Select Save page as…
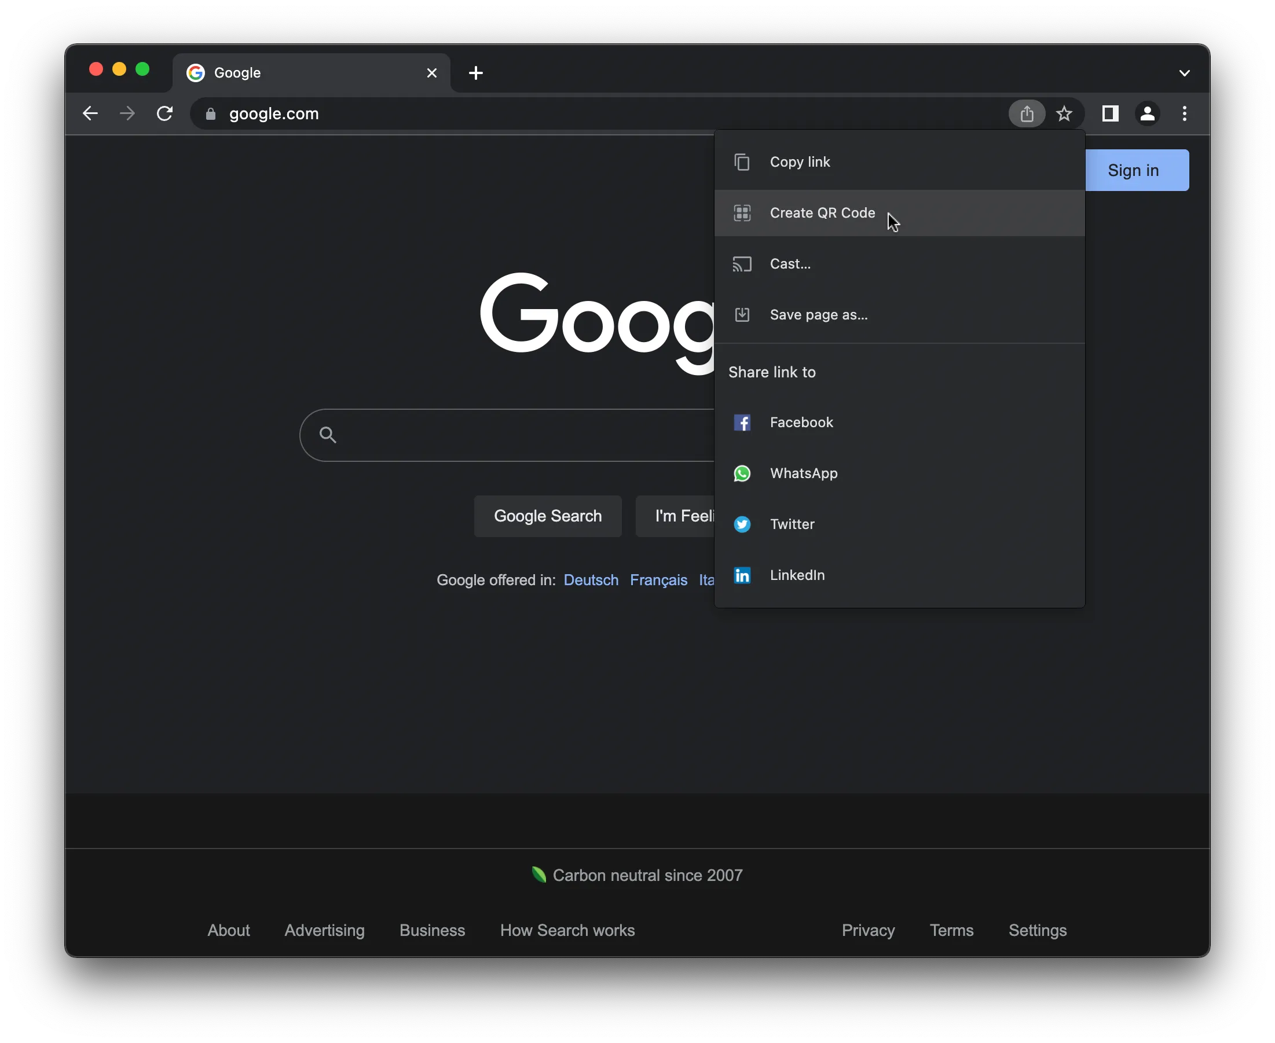 pyautogui.click(x=899, y=315)
